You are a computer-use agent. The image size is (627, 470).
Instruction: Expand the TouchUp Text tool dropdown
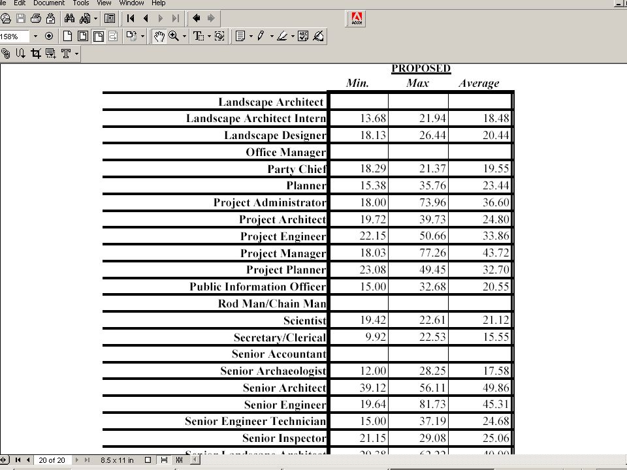(x=76, y=54)
